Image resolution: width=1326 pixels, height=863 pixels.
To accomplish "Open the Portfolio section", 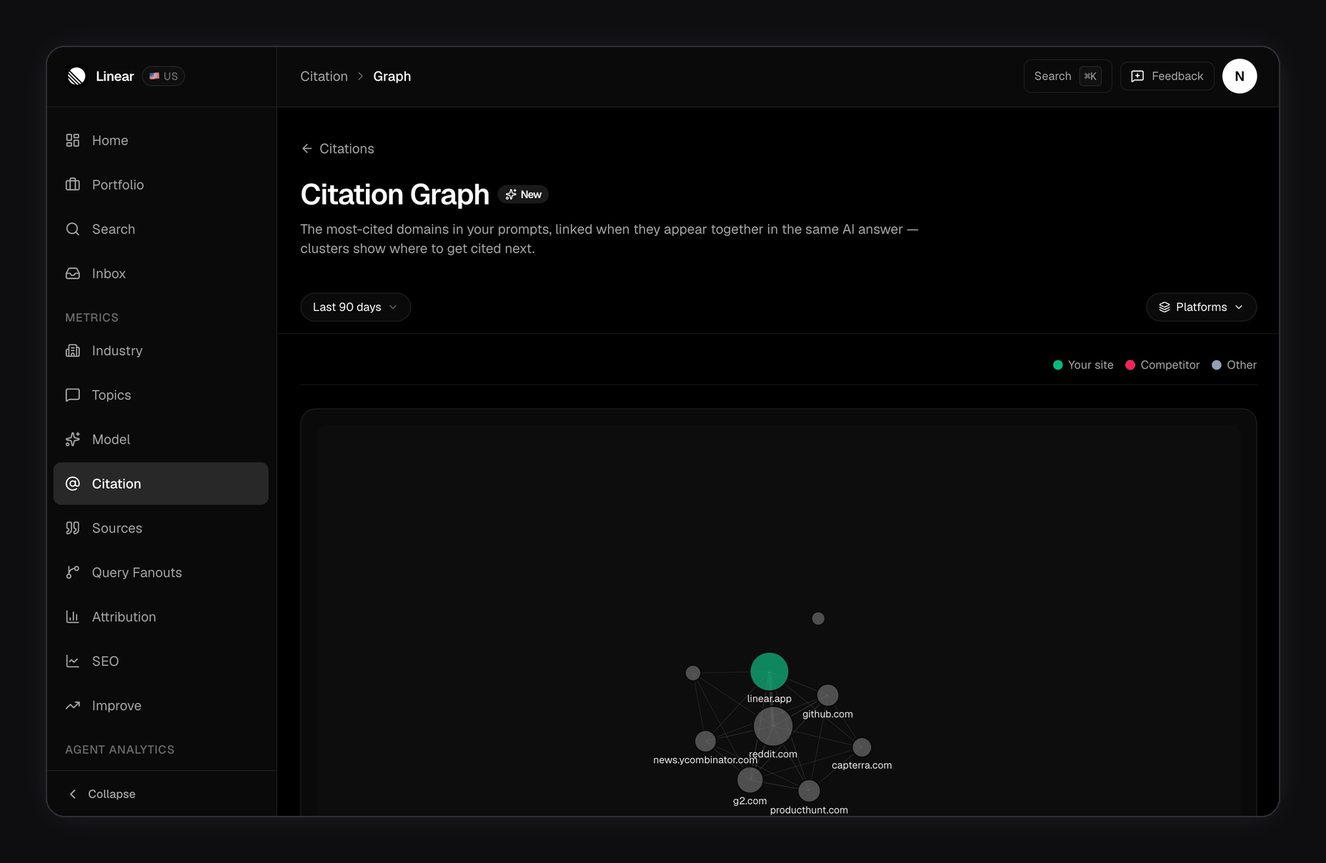I will 161,185.
